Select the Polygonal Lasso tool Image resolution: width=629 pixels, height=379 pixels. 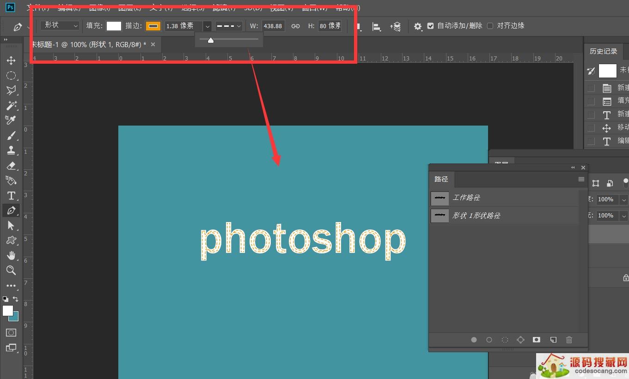pyautogui.click(x=11, y=90)
